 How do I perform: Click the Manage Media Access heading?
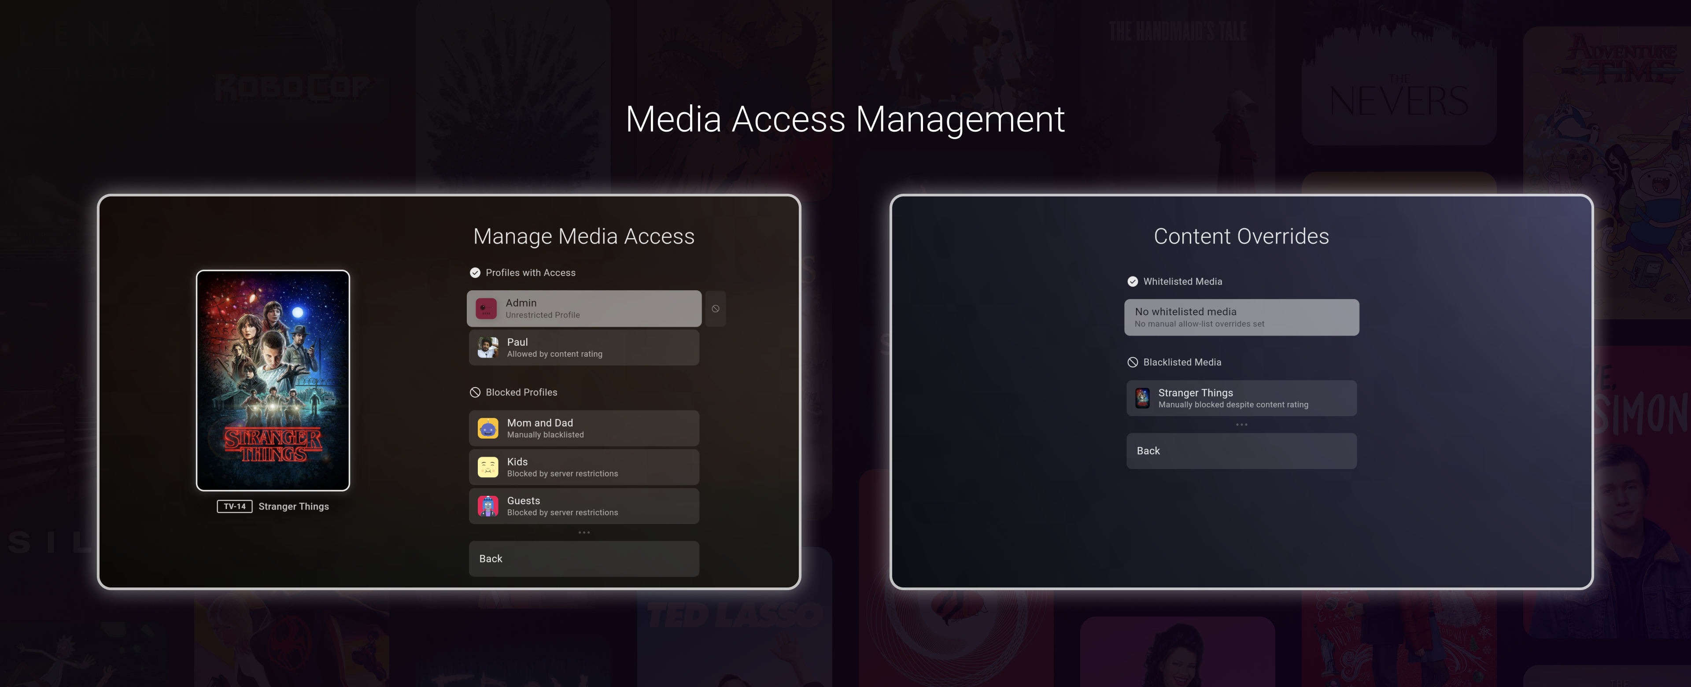[583, 236]
